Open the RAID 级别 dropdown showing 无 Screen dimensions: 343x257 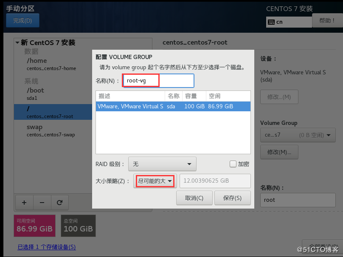pyautogui.click(x=162, y=164)
